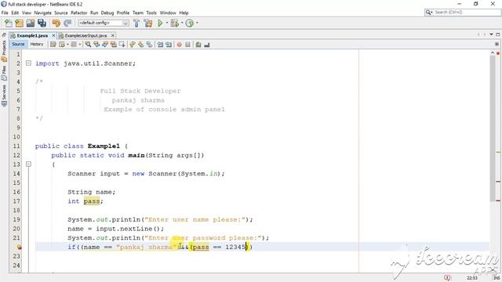Stop macro recording in the editor toolbar

click(188, 45)
